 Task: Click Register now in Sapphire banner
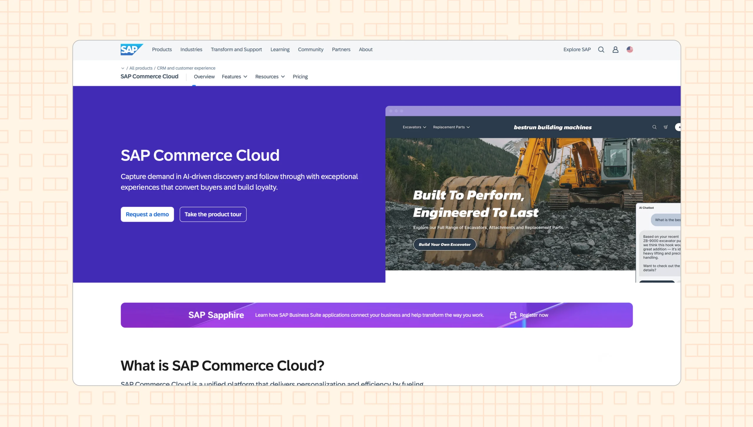(534, 315)
